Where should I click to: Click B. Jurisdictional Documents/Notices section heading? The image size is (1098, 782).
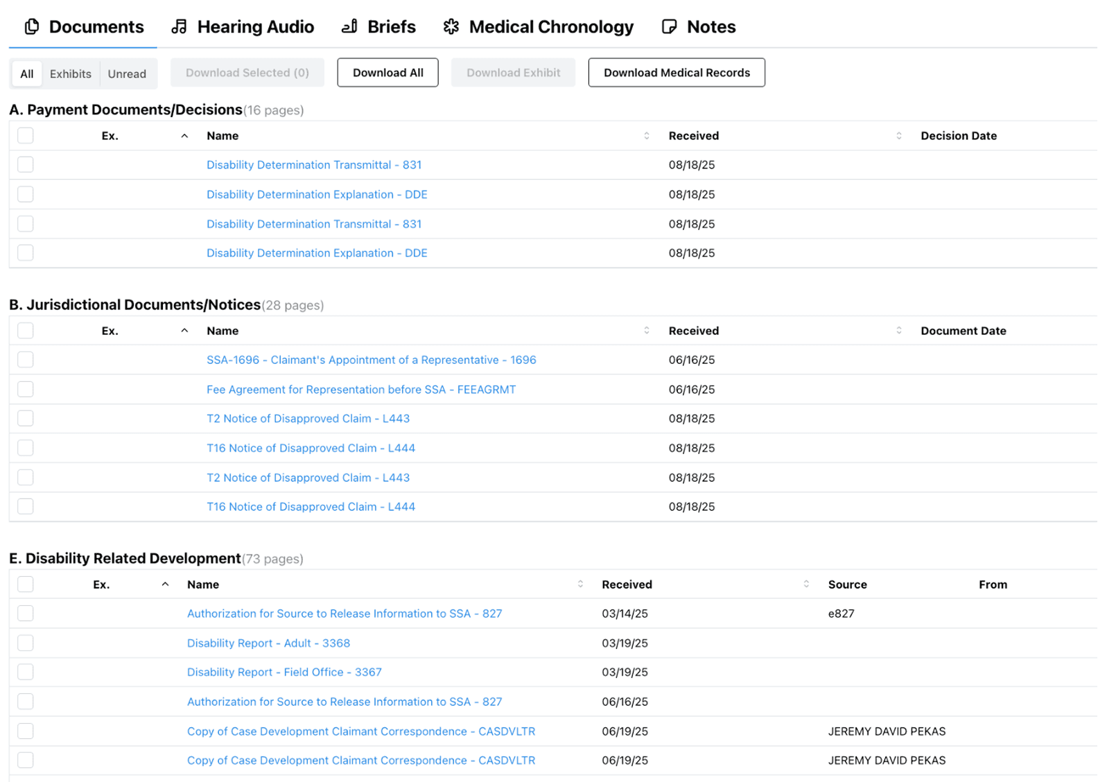pos(134,305)
